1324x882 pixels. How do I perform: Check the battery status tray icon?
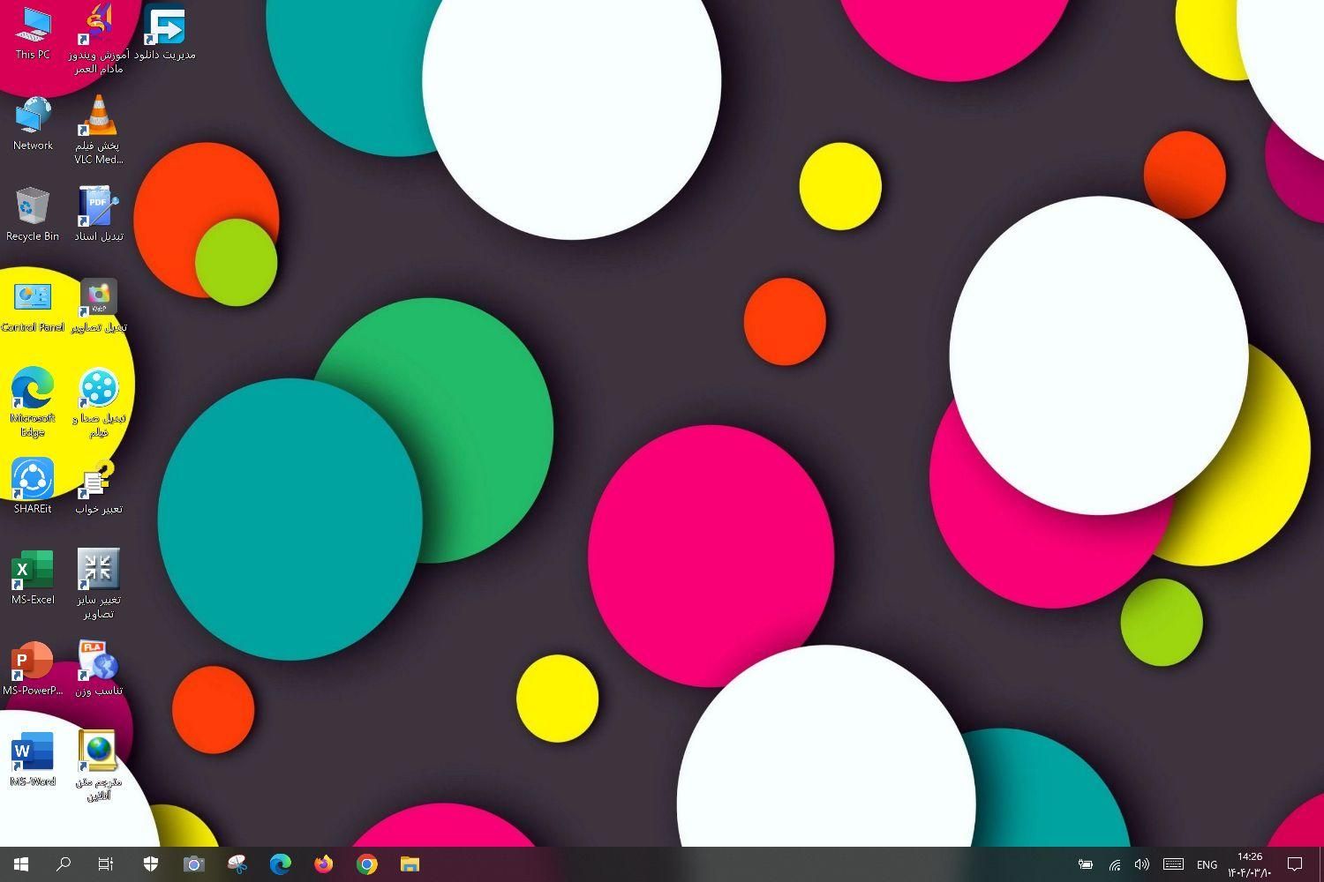click(1086, 865)
